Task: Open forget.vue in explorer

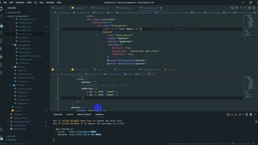Action: [23, 92]
